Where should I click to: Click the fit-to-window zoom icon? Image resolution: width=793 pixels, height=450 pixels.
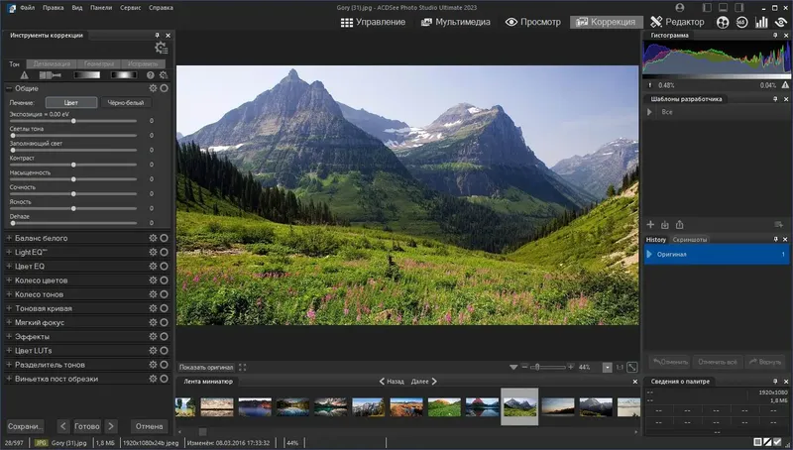632,368
